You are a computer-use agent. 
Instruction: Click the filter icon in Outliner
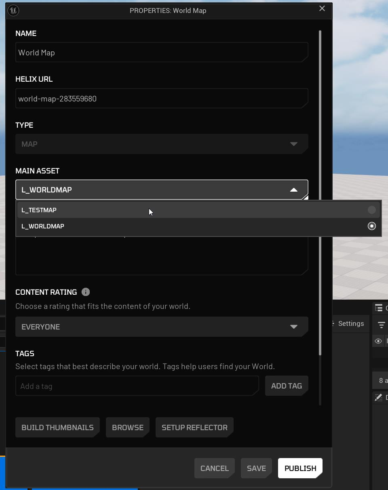(381, 325)
